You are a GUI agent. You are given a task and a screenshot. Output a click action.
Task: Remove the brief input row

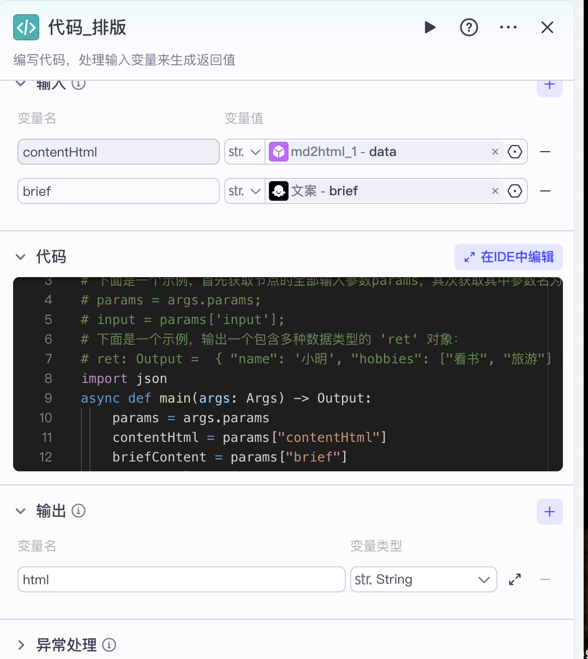tap(545, 191)
